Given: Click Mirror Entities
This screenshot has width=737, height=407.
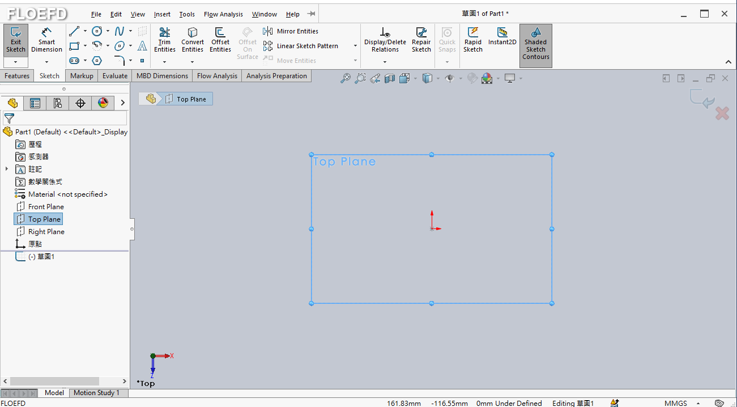Looking at the screenshot, I should pyautogui.click(x=291, y=31).
